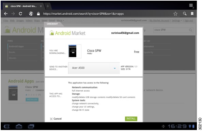202x131 pixels.
Task: Open the Settings link in the top bar
Action: [176, 20]
